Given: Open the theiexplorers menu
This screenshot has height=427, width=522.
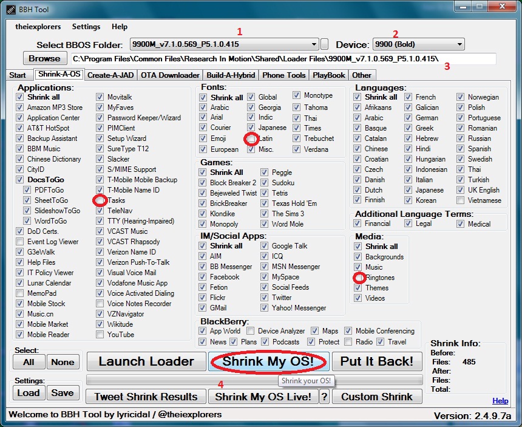Looking at the screenshot, I should 38,27.
